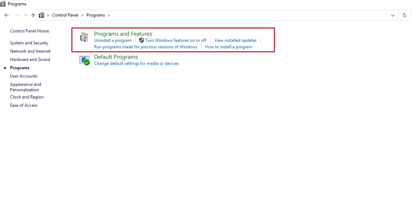Click How to install a program
414x224 pixels.
(229, 47)
